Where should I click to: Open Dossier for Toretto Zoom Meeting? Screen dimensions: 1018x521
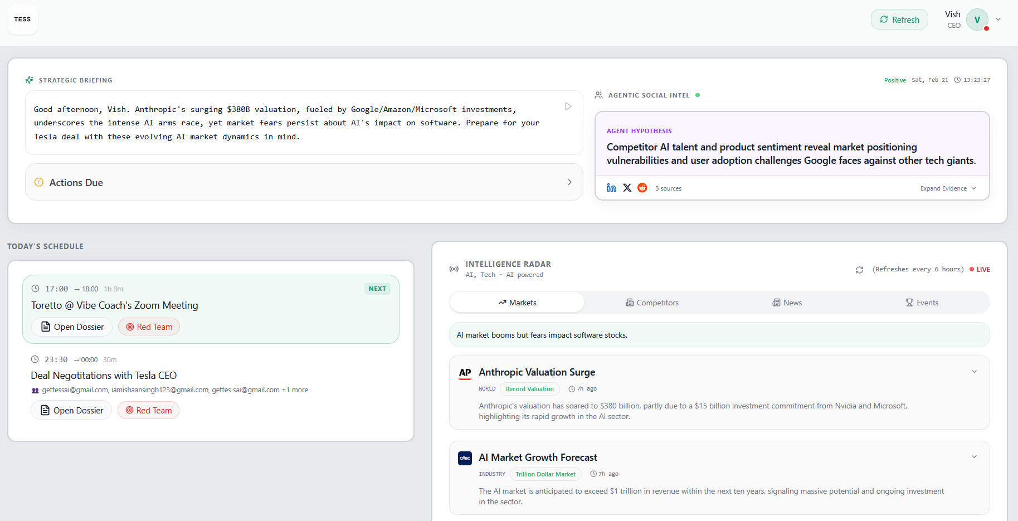point(72,327)
